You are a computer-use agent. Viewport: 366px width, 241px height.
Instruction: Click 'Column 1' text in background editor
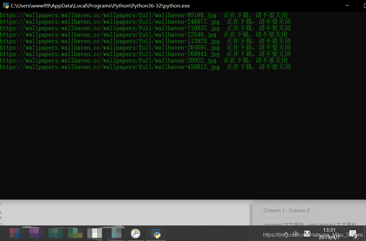pyautogui.click(x=274, y=211)
